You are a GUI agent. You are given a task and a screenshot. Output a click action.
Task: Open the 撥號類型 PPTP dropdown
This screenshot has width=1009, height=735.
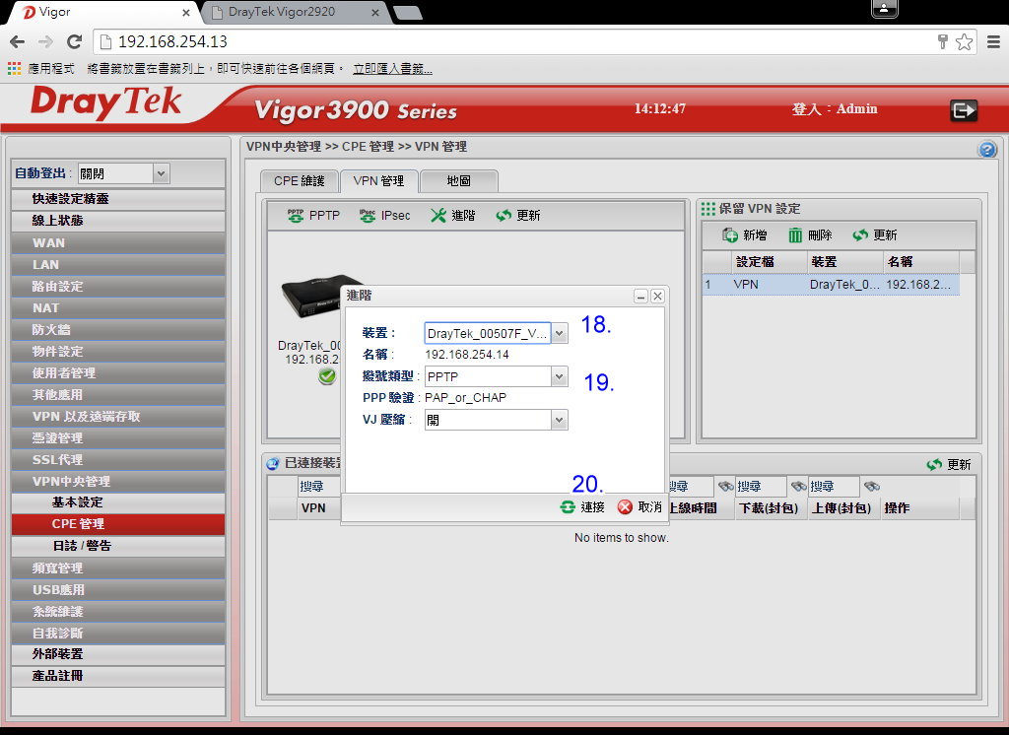pyautogui.click(x=560, y=376)
